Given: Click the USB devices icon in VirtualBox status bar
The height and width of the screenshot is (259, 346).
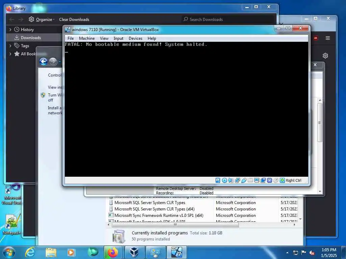Looking at the screenshot, I should pos(244,180).
